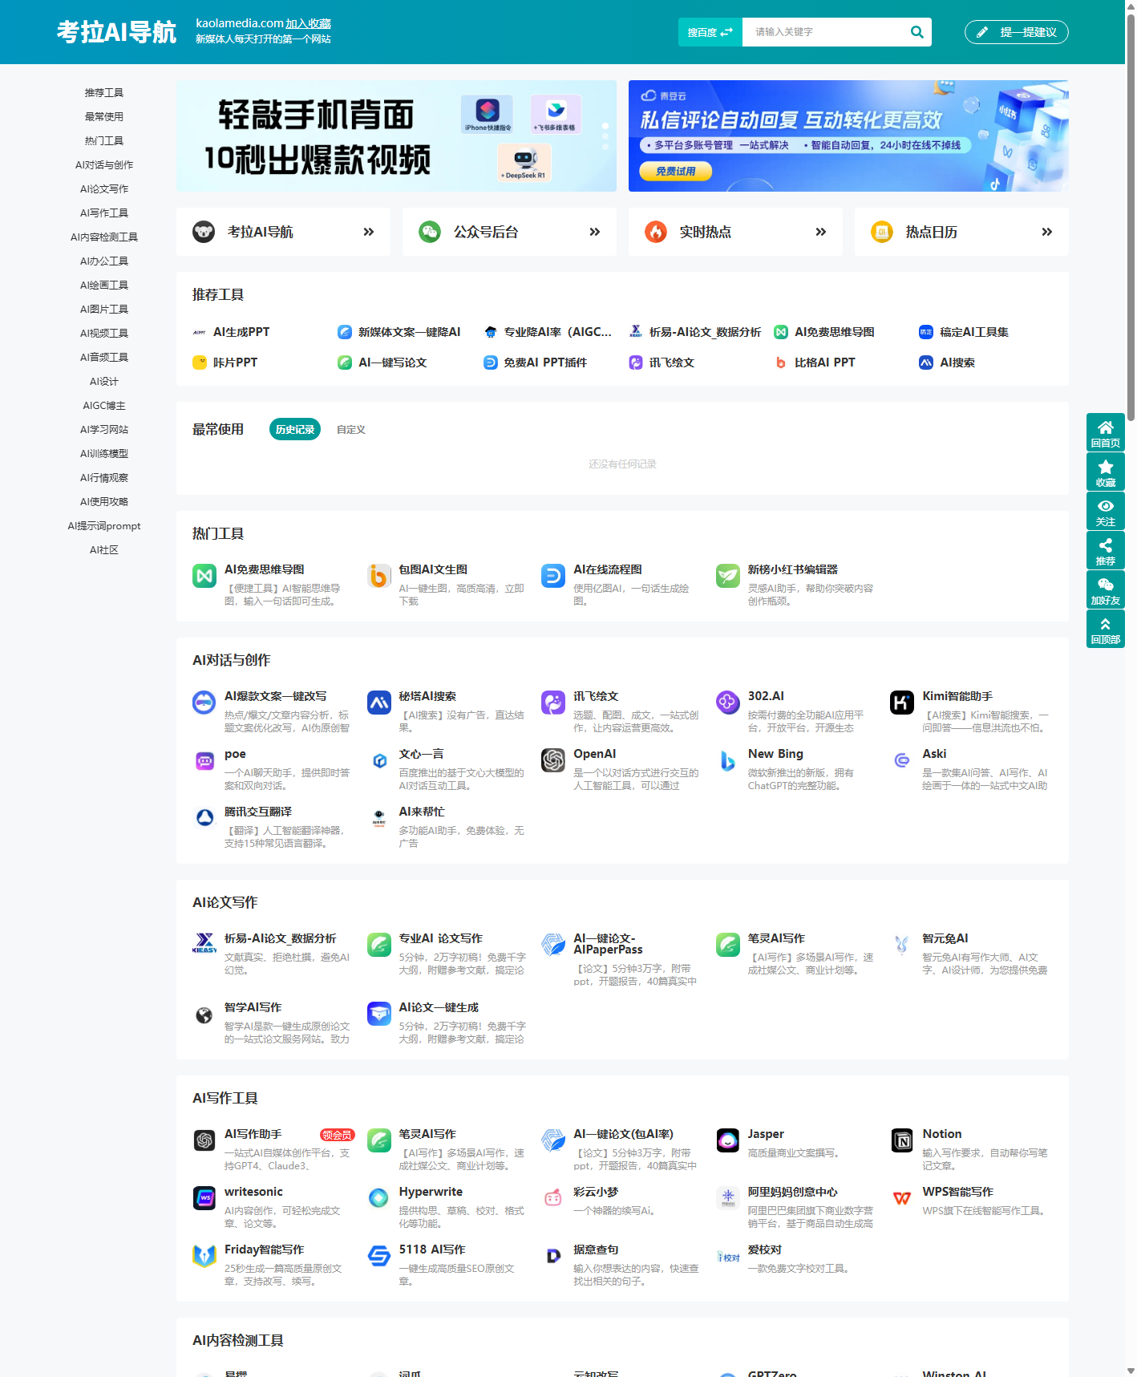The height and width of the screenshot is (1377, 1137).
Task: Click the 加好友 WeChat icon
Action: pyautogui.click(x=1106, y=585)
